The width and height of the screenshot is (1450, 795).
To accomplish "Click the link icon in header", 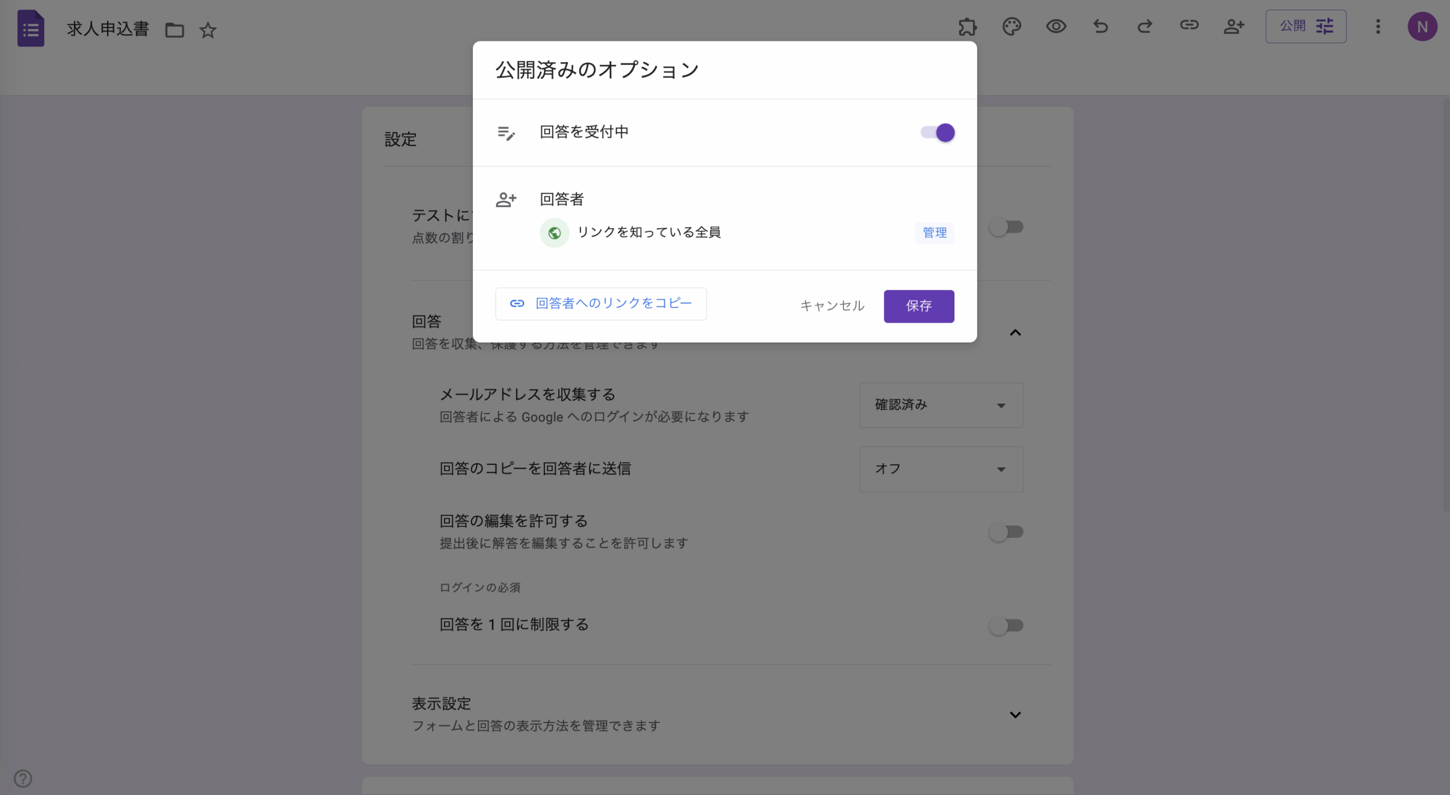I will point(1189,25).
